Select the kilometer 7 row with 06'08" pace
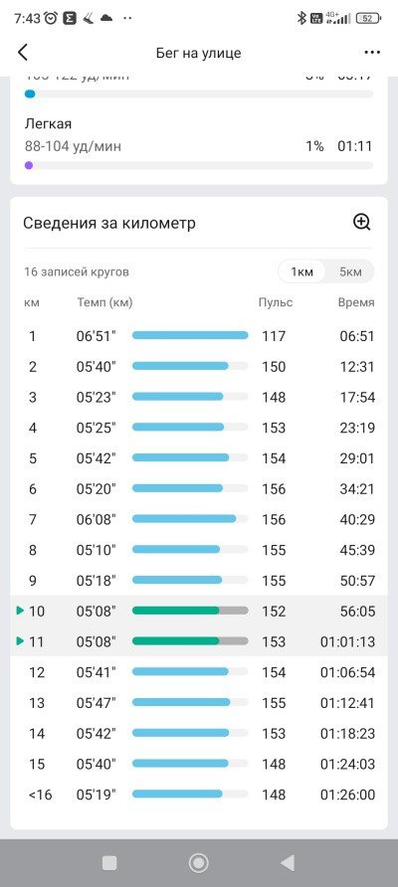398x887 pixels. point(199,519)
